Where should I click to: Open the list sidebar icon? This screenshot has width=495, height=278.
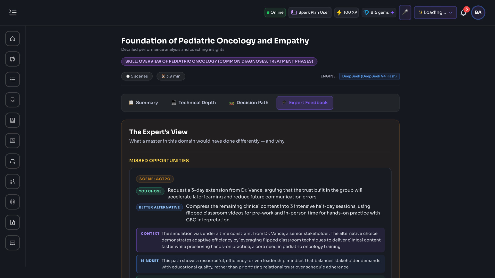tap(12, 79)
